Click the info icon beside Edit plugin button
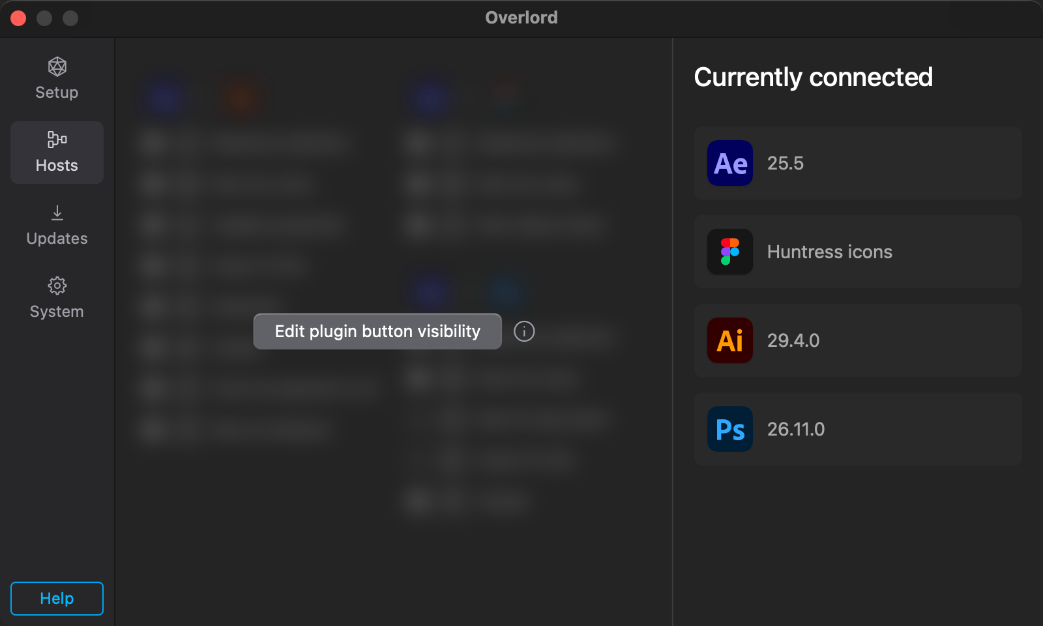The image size is (1043, 626). point(524,331)
